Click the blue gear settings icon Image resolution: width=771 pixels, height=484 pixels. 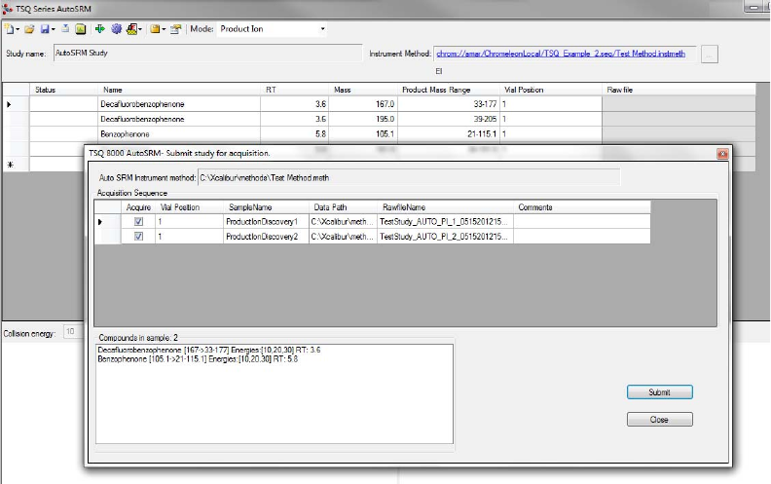pos(116,29)
